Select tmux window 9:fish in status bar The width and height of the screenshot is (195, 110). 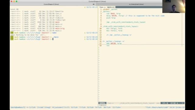pyautogui.click(x=98, y=107)
